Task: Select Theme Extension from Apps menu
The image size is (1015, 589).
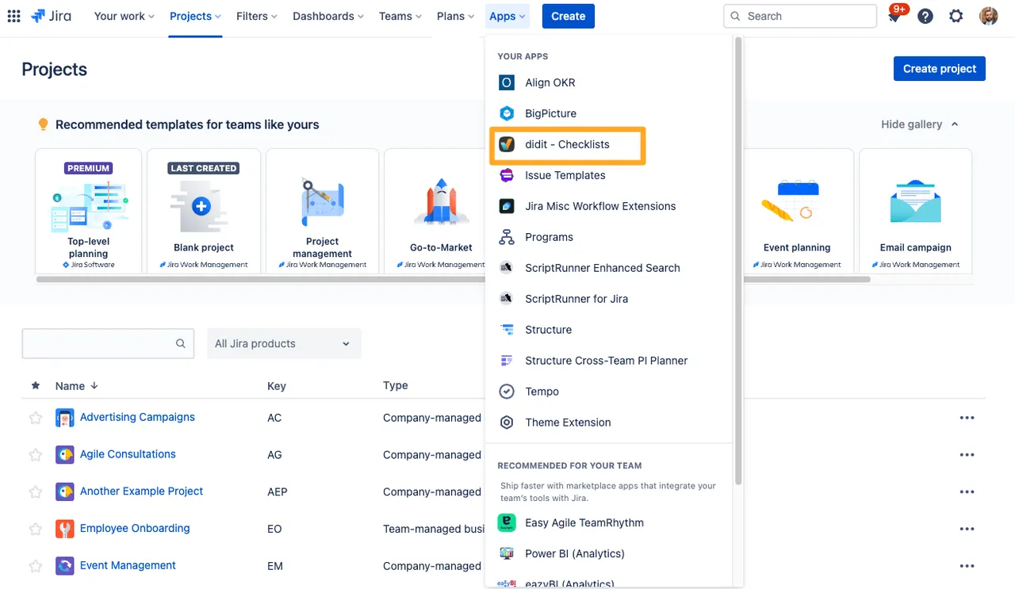Action: [609, 423]
